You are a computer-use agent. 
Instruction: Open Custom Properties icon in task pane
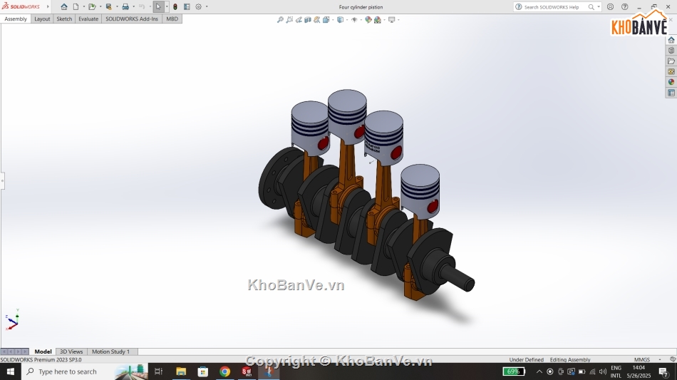click(x=671, y=93)
